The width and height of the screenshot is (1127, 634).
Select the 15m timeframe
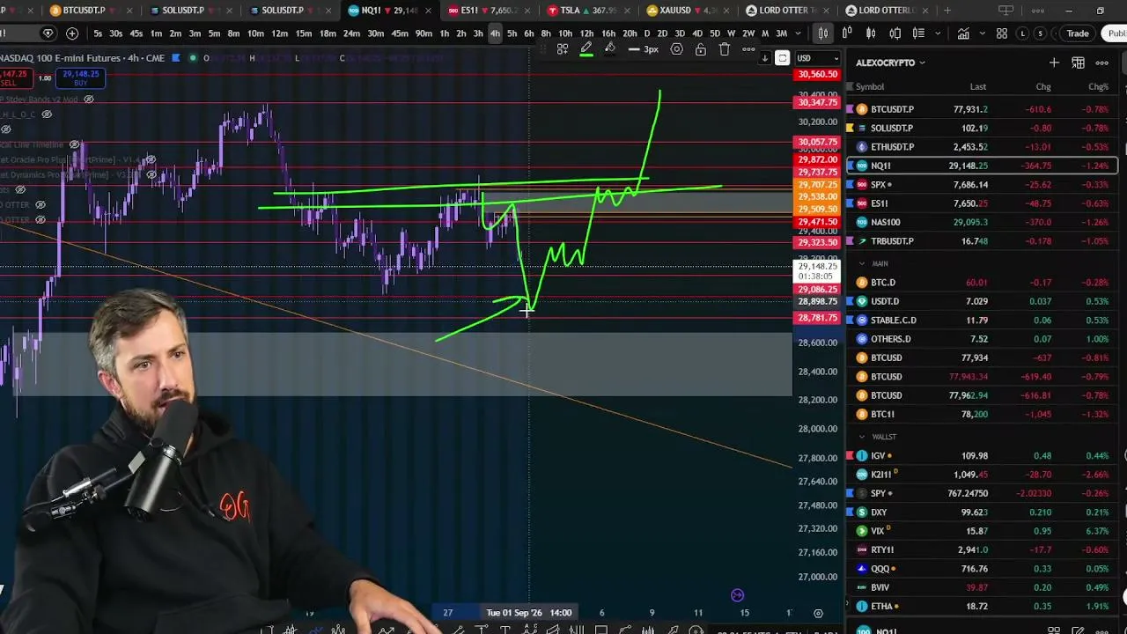click(x=304, y=33)
